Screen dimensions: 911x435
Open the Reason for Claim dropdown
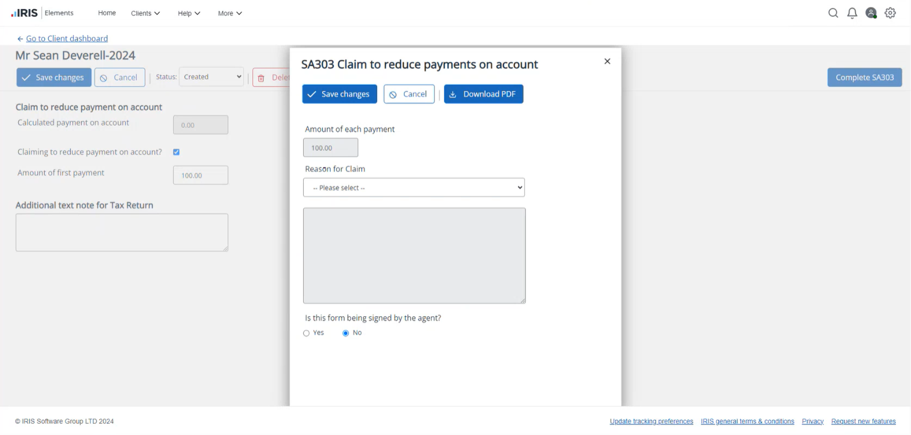[x=413, y=188]
